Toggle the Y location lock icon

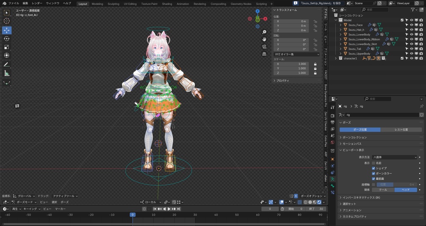coord(315,26)
